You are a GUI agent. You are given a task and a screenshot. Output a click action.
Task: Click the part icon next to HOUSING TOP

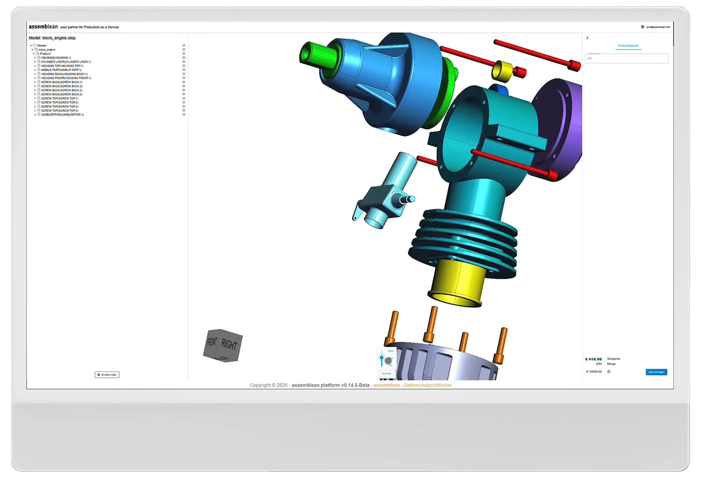(39, 66)
